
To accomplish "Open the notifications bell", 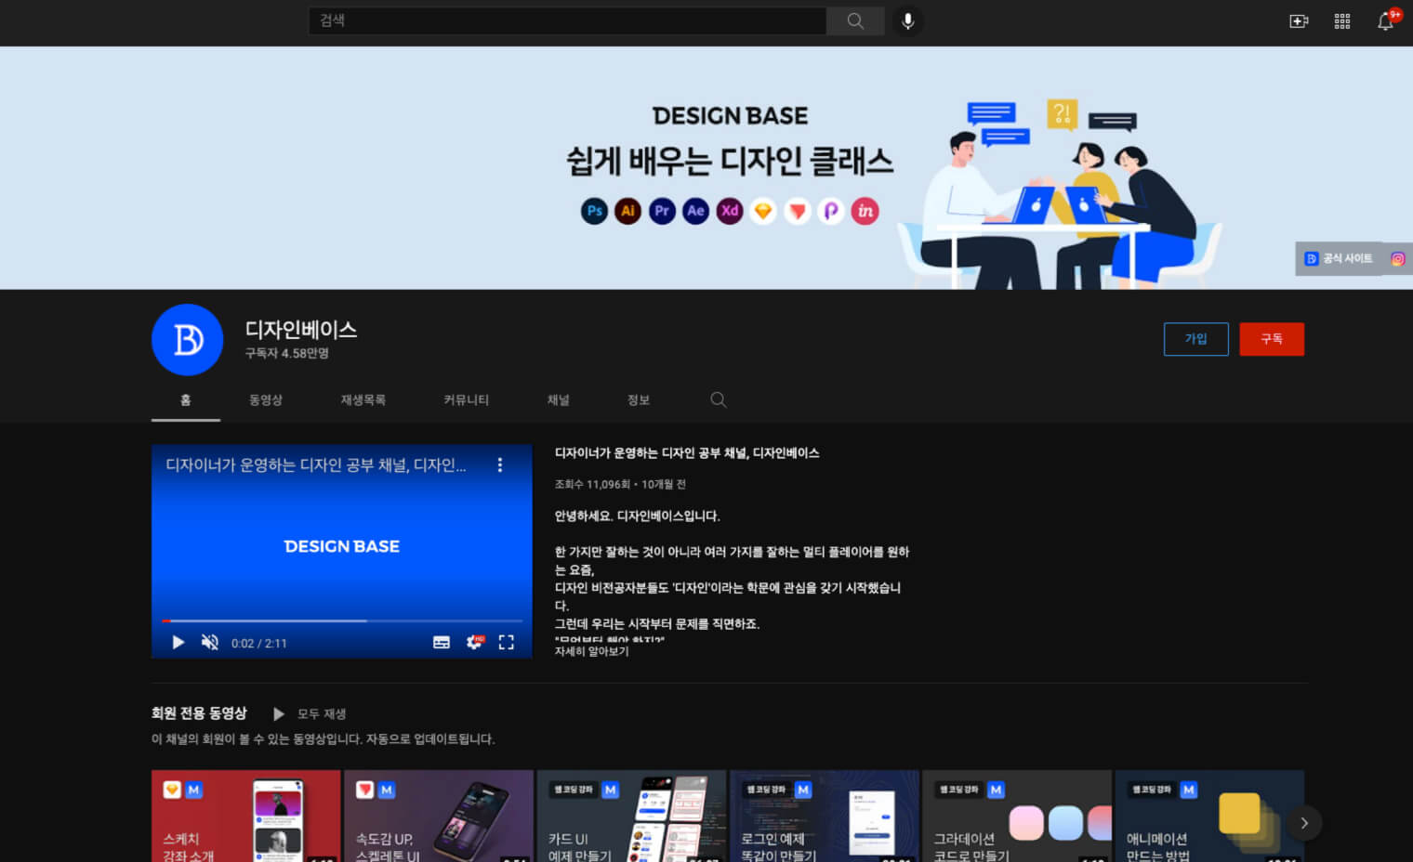I will (x=1386, y=21).
